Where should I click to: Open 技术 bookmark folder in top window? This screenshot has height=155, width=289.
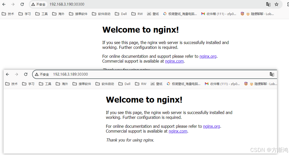pyautogui.click(x=8, y=14)
